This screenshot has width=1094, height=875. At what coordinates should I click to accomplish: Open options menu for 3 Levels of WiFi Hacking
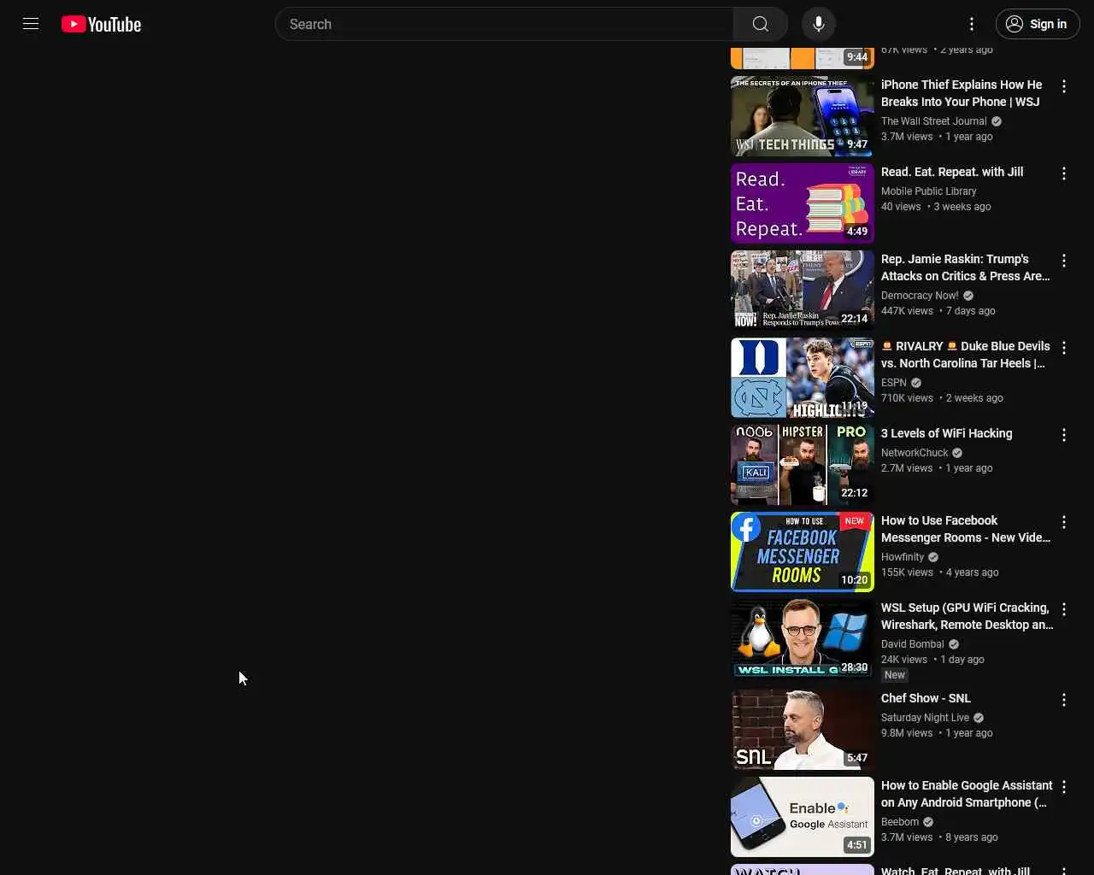coord(1064,435)
